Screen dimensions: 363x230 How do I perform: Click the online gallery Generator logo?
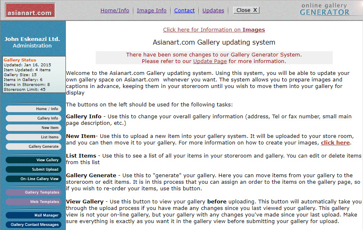(325, 9)
